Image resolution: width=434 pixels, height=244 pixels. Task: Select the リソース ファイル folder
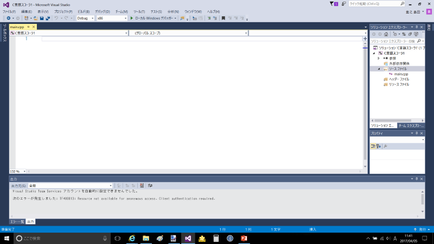tap(399, 85)
